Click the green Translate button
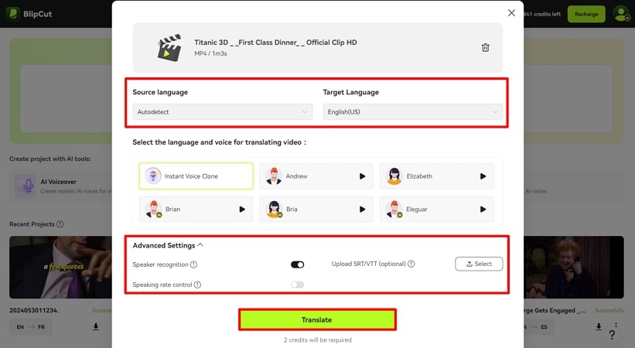This screenshot has width=635, height=348. click(x=317, y=320)
